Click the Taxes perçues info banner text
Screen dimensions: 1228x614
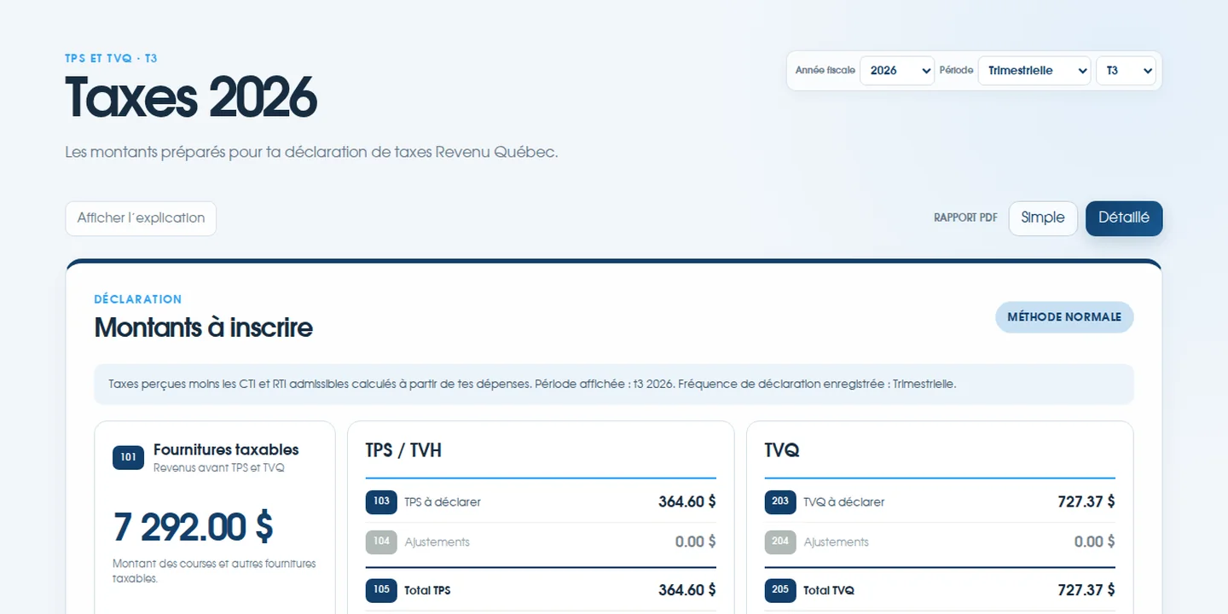coord(532,385)
